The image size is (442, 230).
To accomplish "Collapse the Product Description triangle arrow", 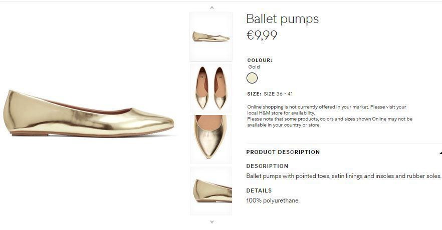I will coord(440,152).
